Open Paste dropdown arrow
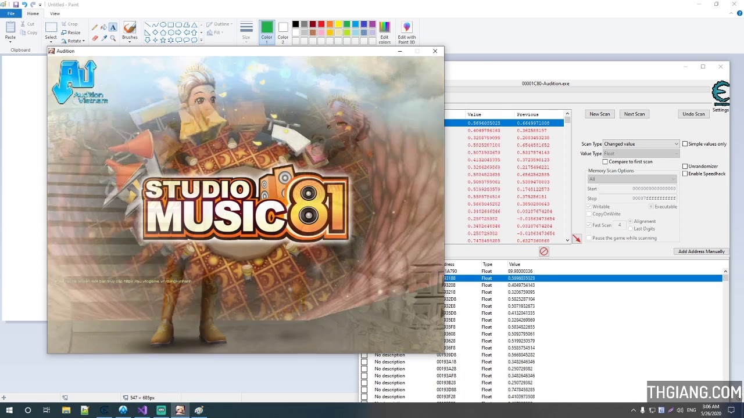 tap(10, 41)
